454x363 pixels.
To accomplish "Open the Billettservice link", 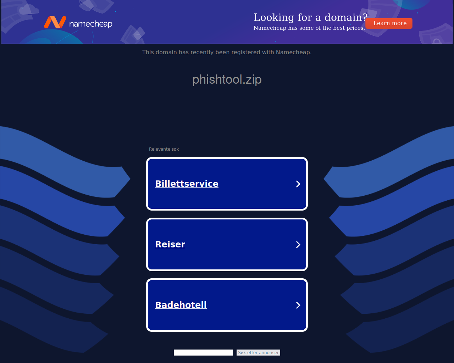I will click(187, 184).
